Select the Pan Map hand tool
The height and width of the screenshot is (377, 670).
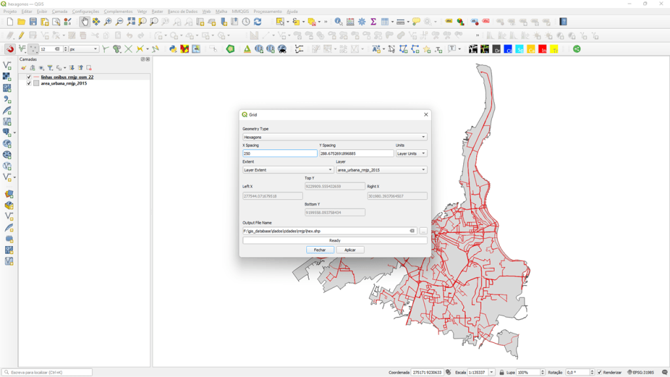coord(85,22)
